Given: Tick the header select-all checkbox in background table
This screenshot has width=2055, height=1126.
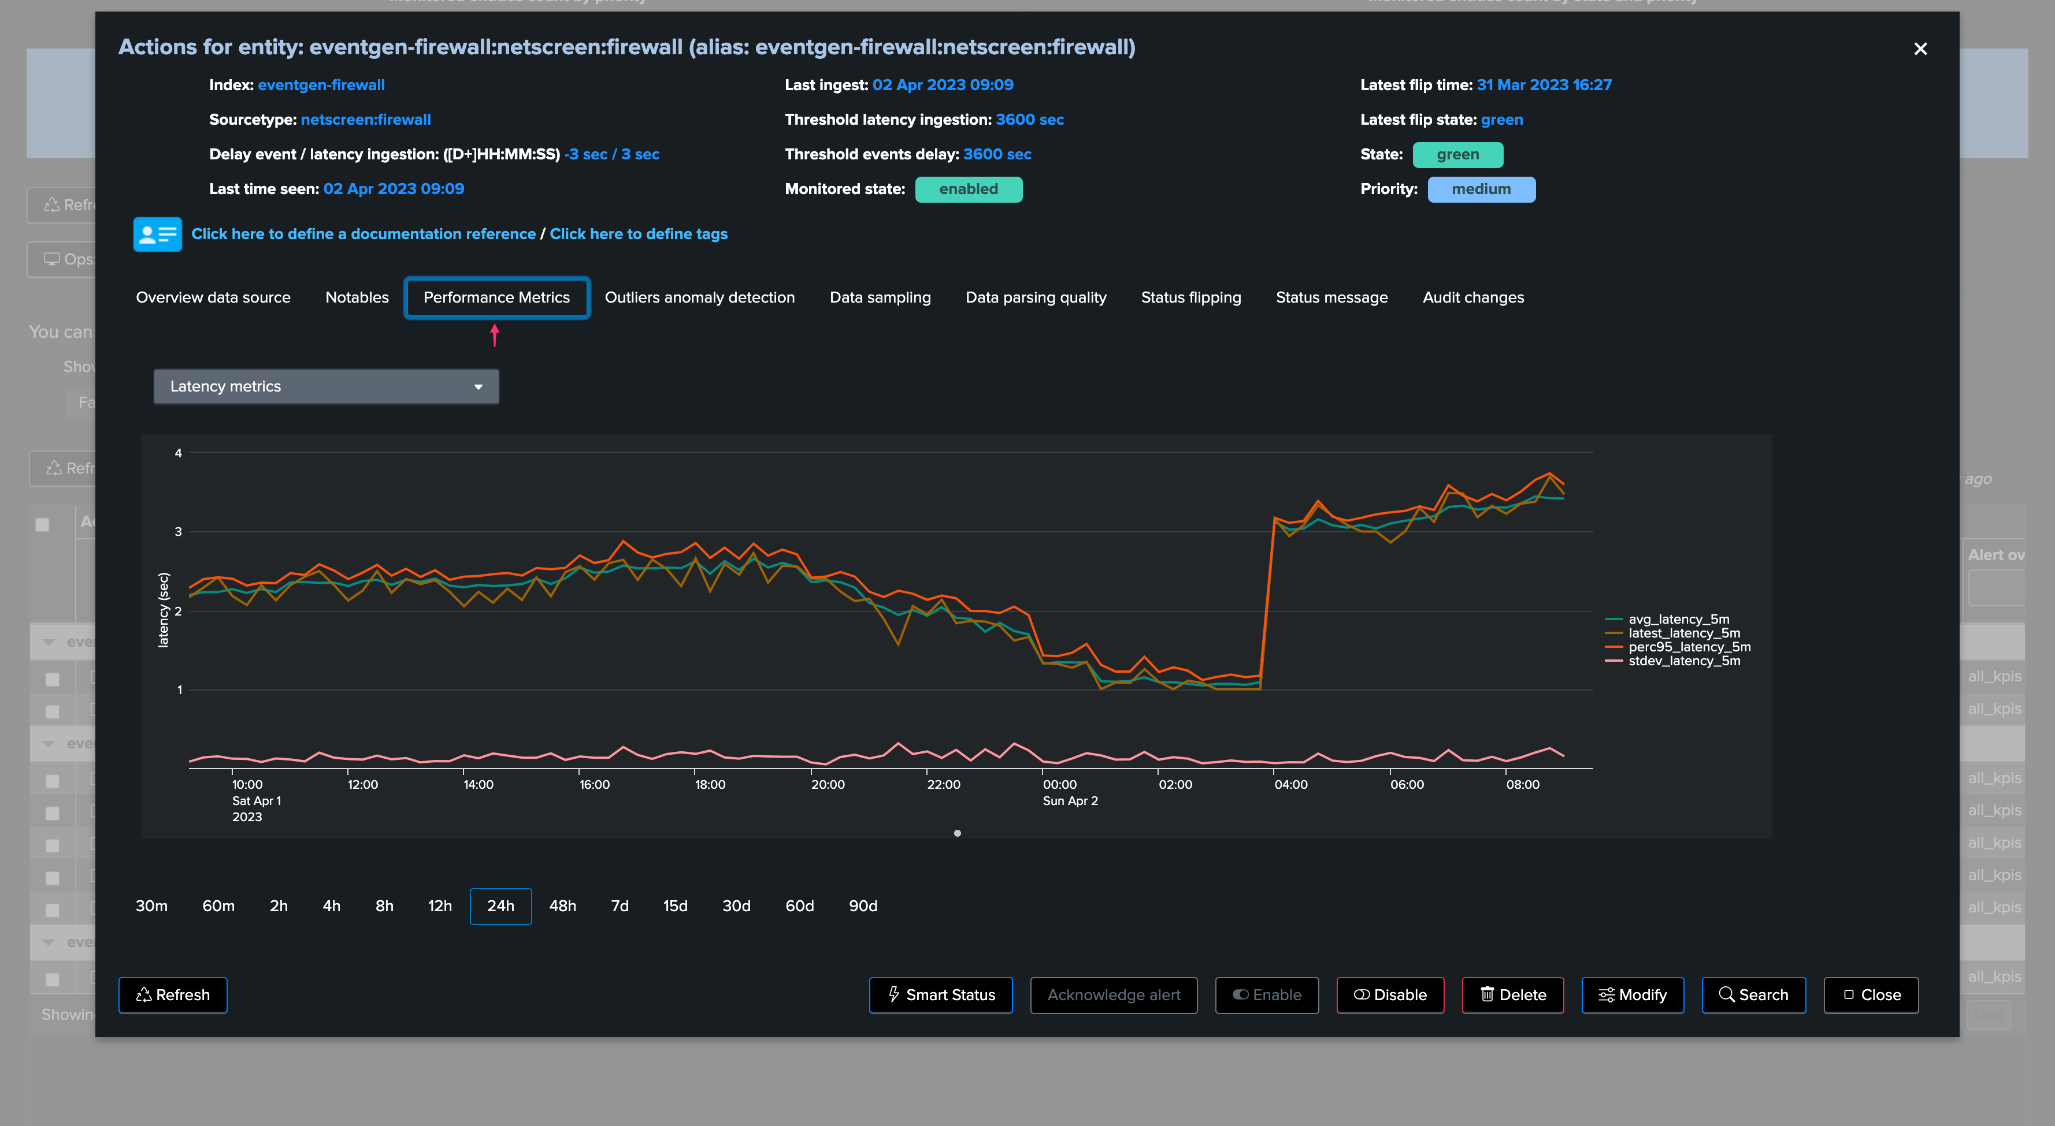Looking at the screenshot, I should coord(42,524).
